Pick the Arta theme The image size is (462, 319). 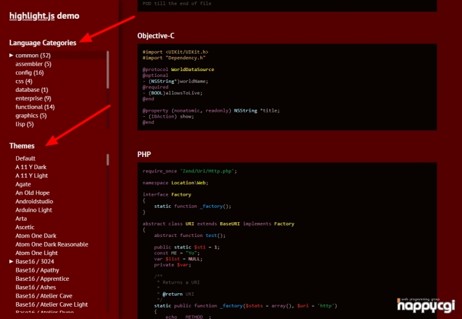[21, 218]
